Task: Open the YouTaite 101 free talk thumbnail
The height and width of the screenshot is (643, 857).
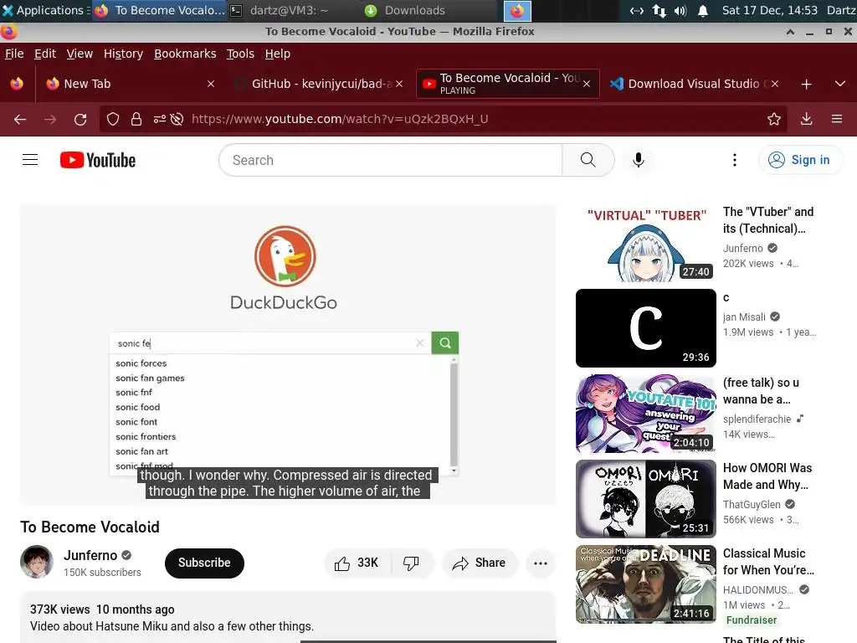Action: point(646,414)
